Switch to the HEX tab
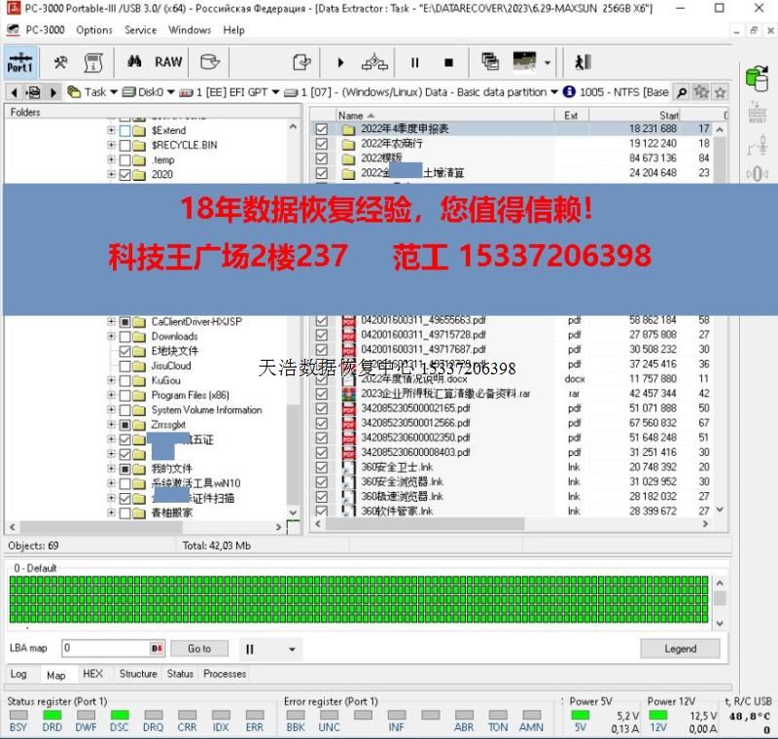 coord(92,674)
